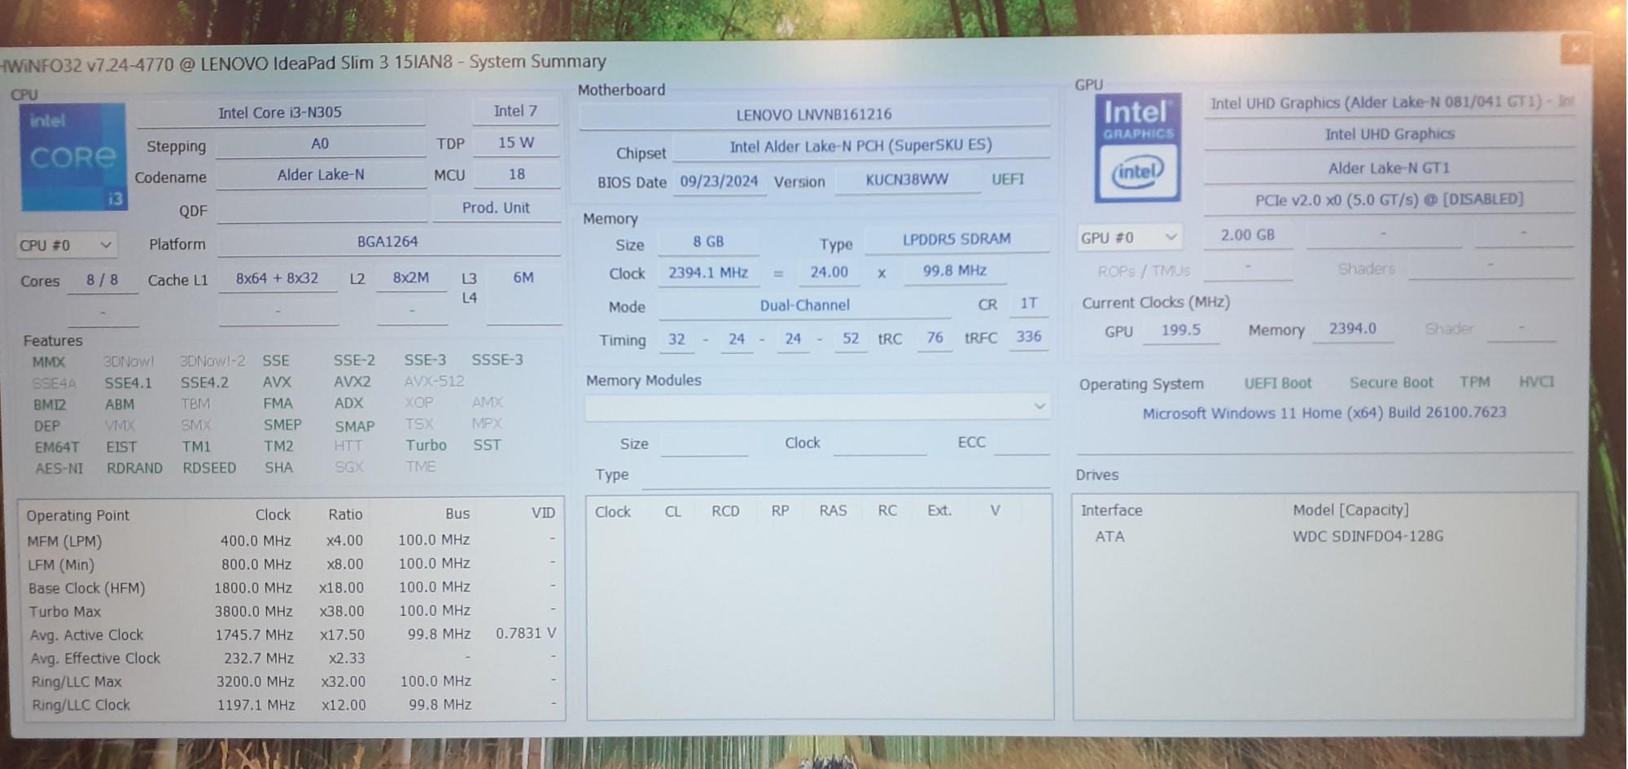The height and width of the screenshot is (769, 1628).
Task: Click the AVX2 feature label
Action: [x=352, y=382]
